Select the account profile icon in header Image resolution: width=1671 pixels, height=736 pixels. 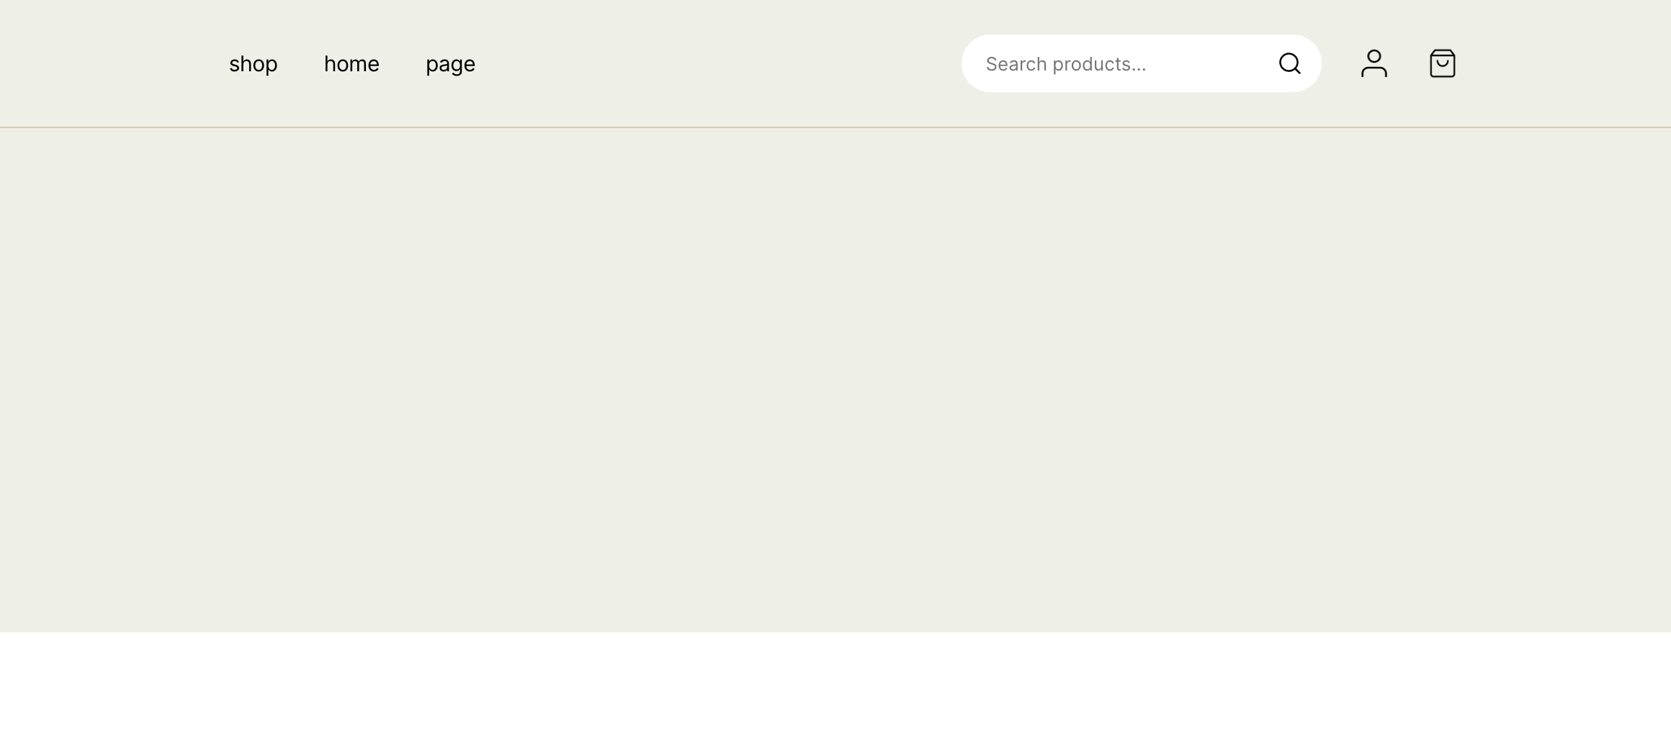click(x=1374, y=63)
